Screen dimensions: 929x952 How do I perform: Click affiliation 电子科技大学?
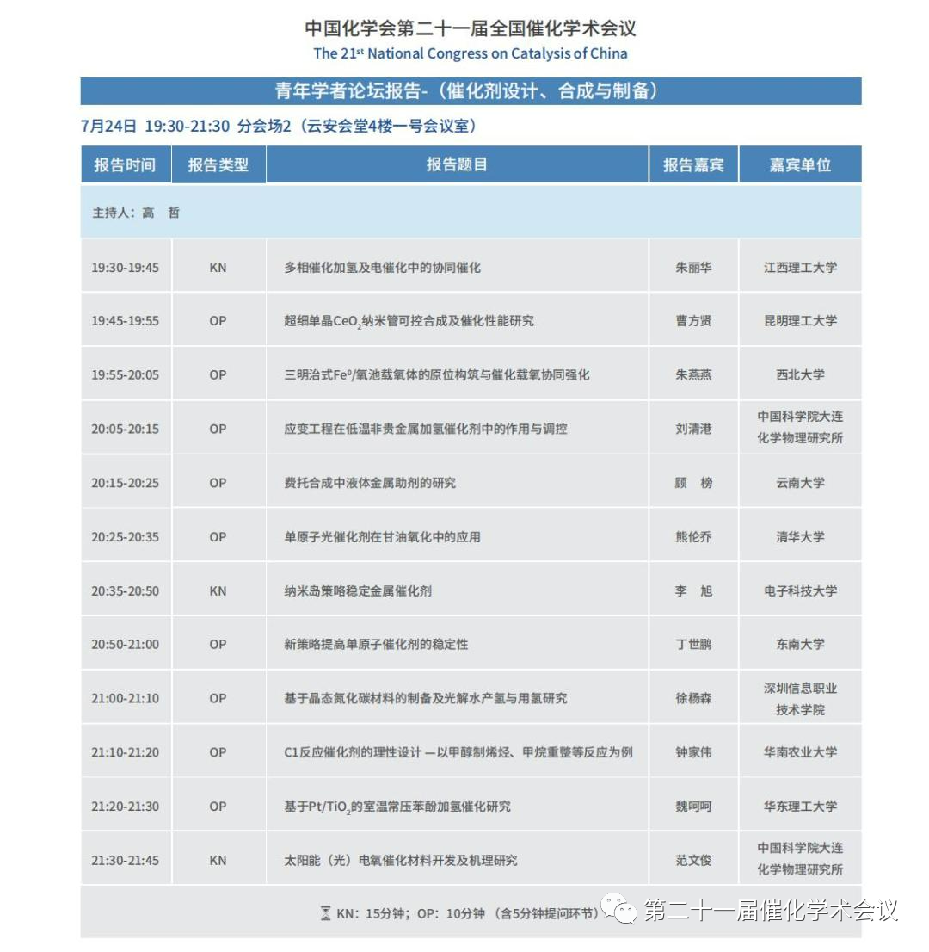[x=800, y=591]
